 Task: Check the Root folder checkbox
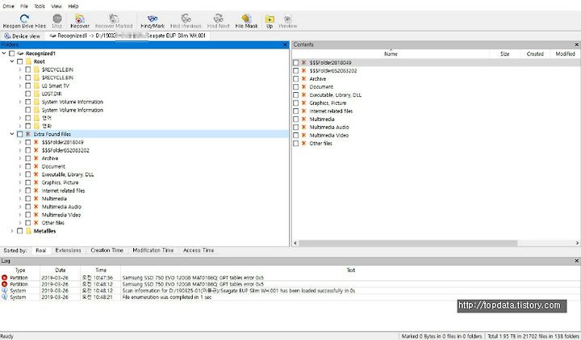point(20,61)
